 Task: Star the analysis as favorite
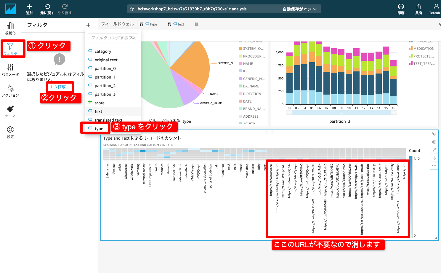[x=132, y=9]
